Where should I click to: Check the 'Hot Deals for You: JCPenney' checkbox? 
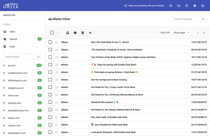point(50,95)
